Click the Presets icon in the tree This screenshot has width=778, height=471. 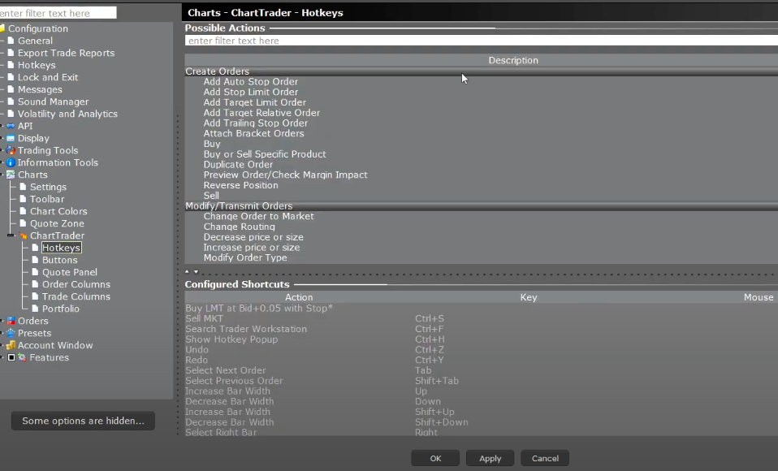pyautogui.click(x=11, y=333)
